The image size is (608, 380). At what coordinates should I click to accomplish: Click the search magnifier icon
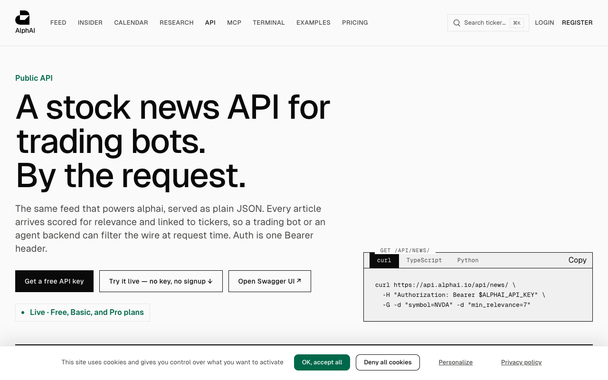[456, 23]
